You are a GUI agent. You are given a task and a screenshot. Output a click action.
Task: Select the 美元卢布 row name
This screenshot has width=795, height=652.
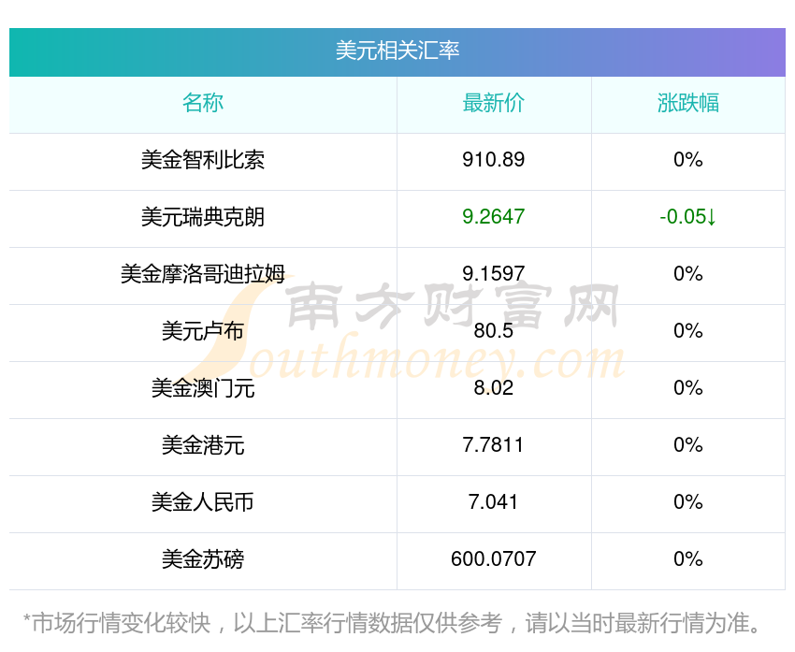[x=203, y=331]
